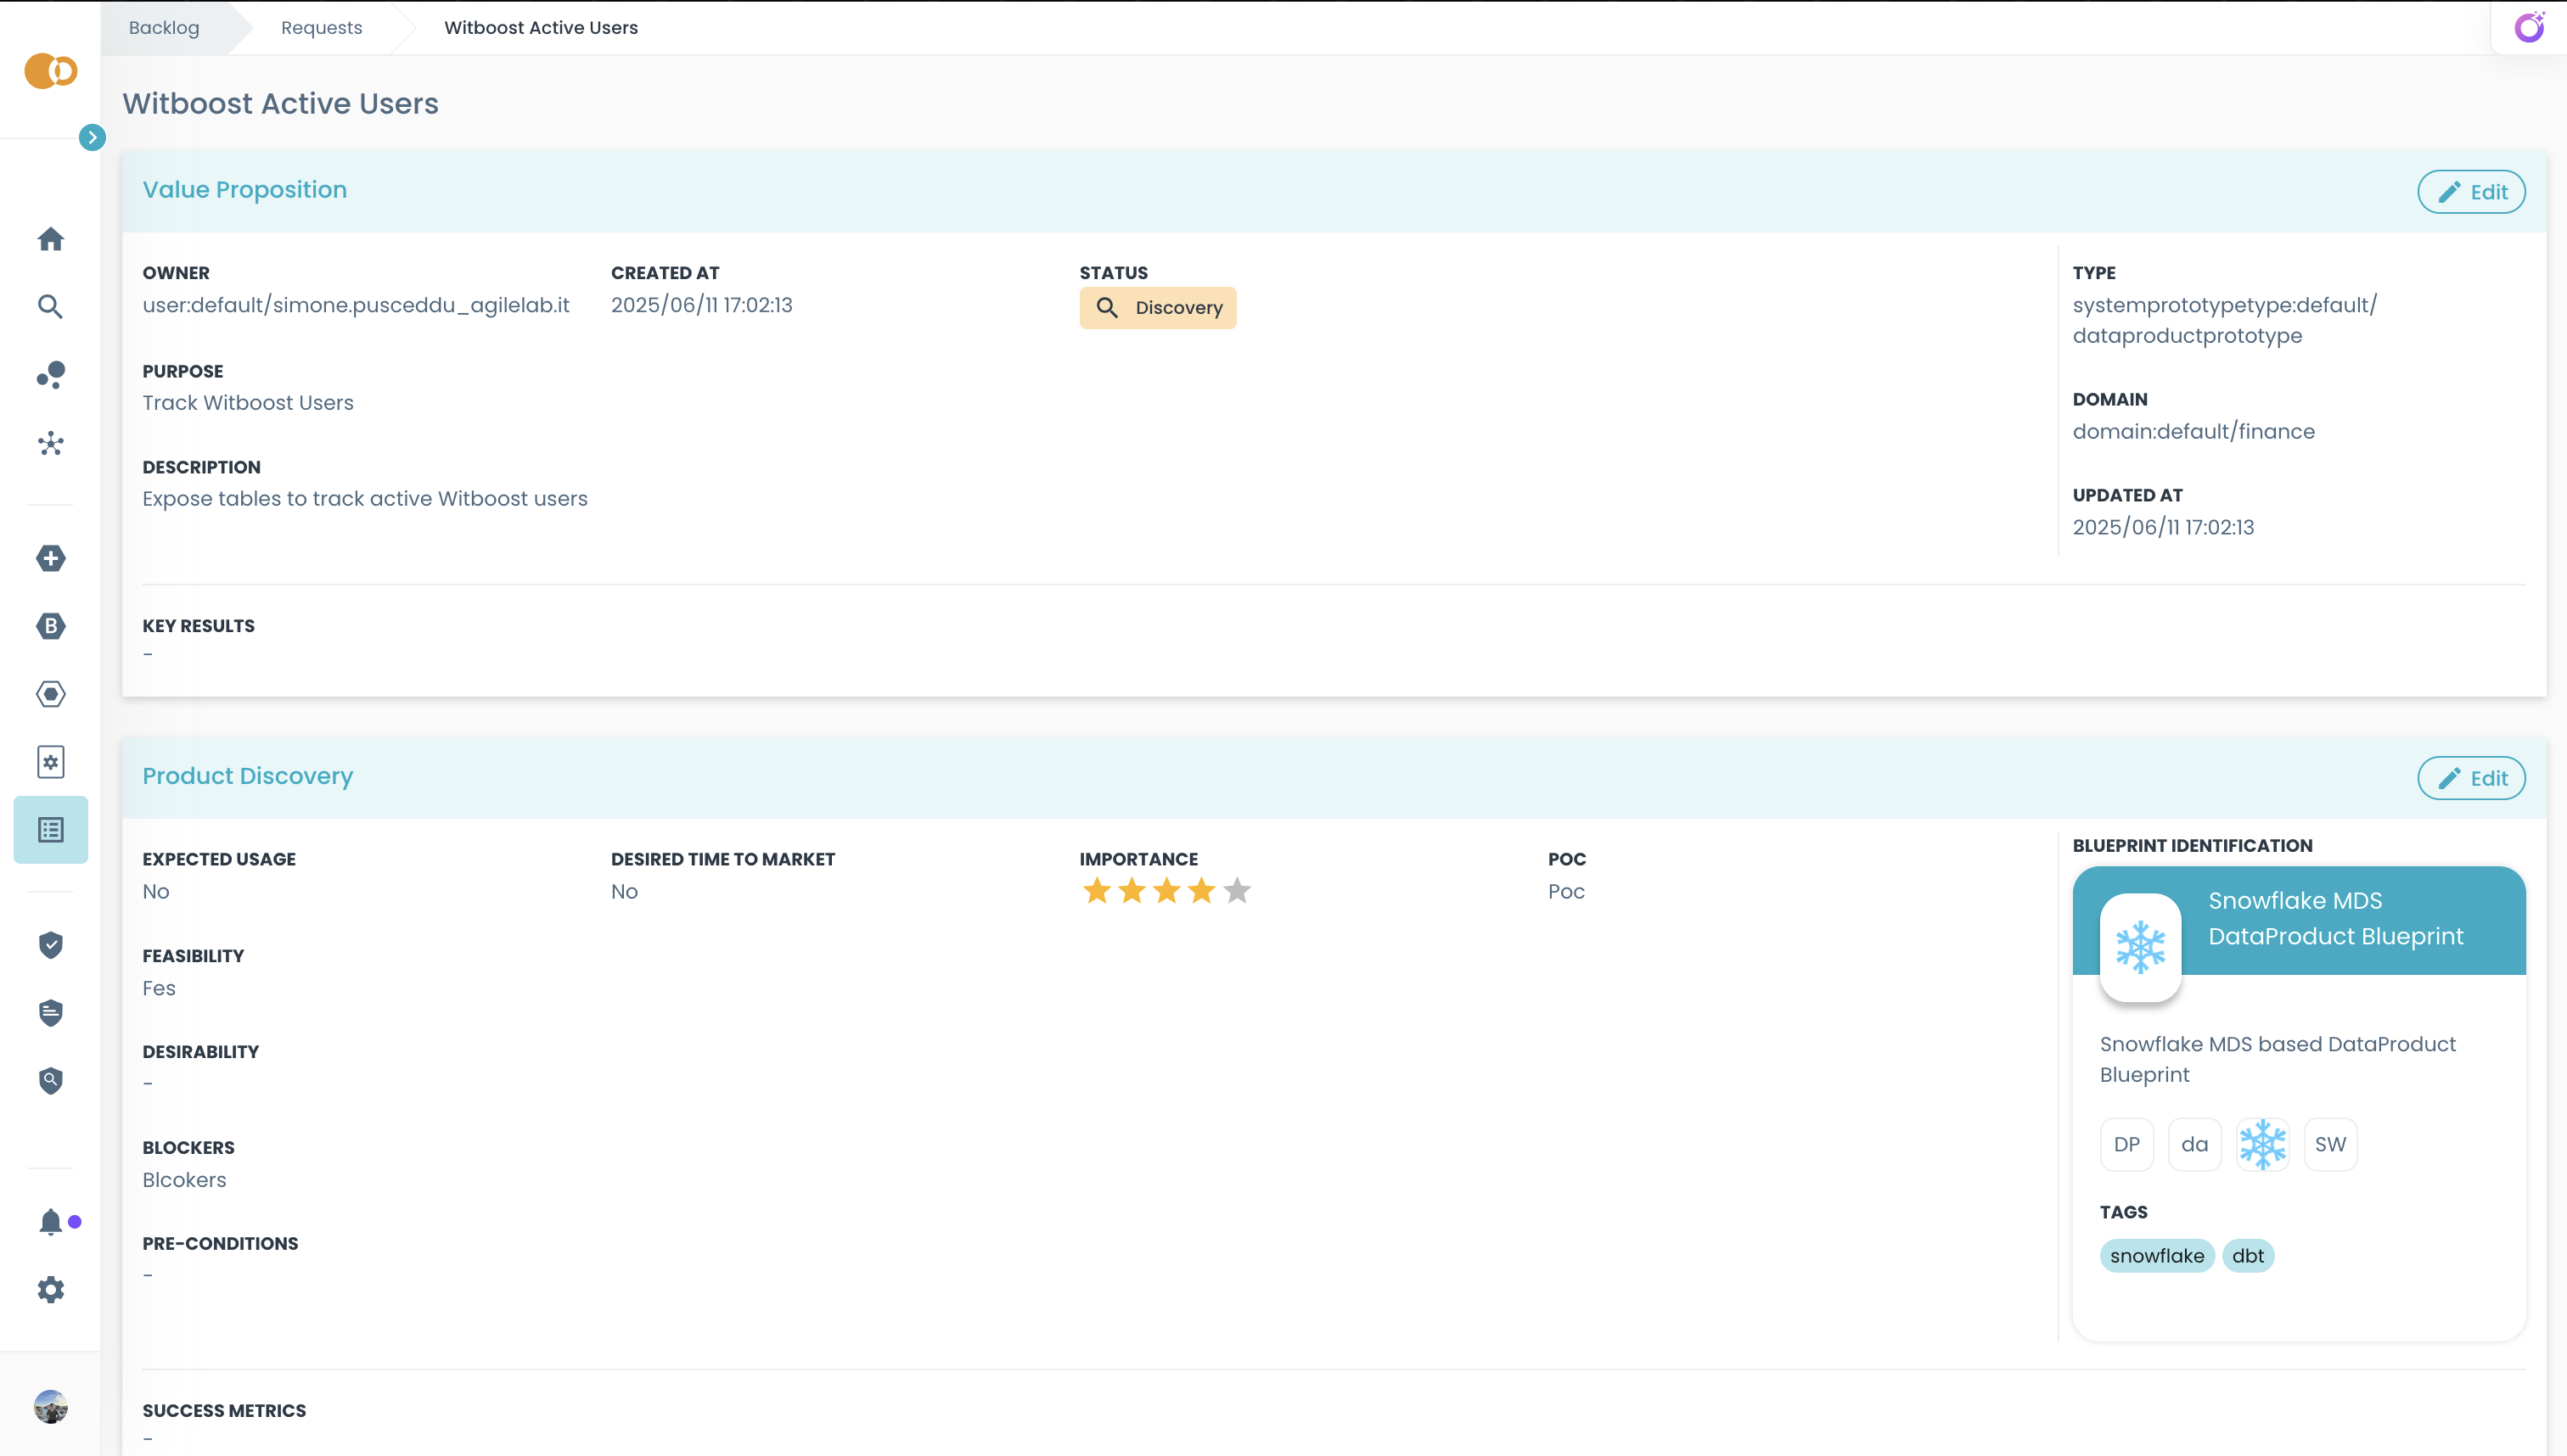Screen dimensions: 2567x1456
Task: Click the orange Witboost logo
Action: [x=51, y=71]
